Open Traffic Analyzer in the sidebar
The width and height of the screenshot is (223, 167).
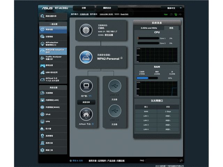click(x=53, y=58)
